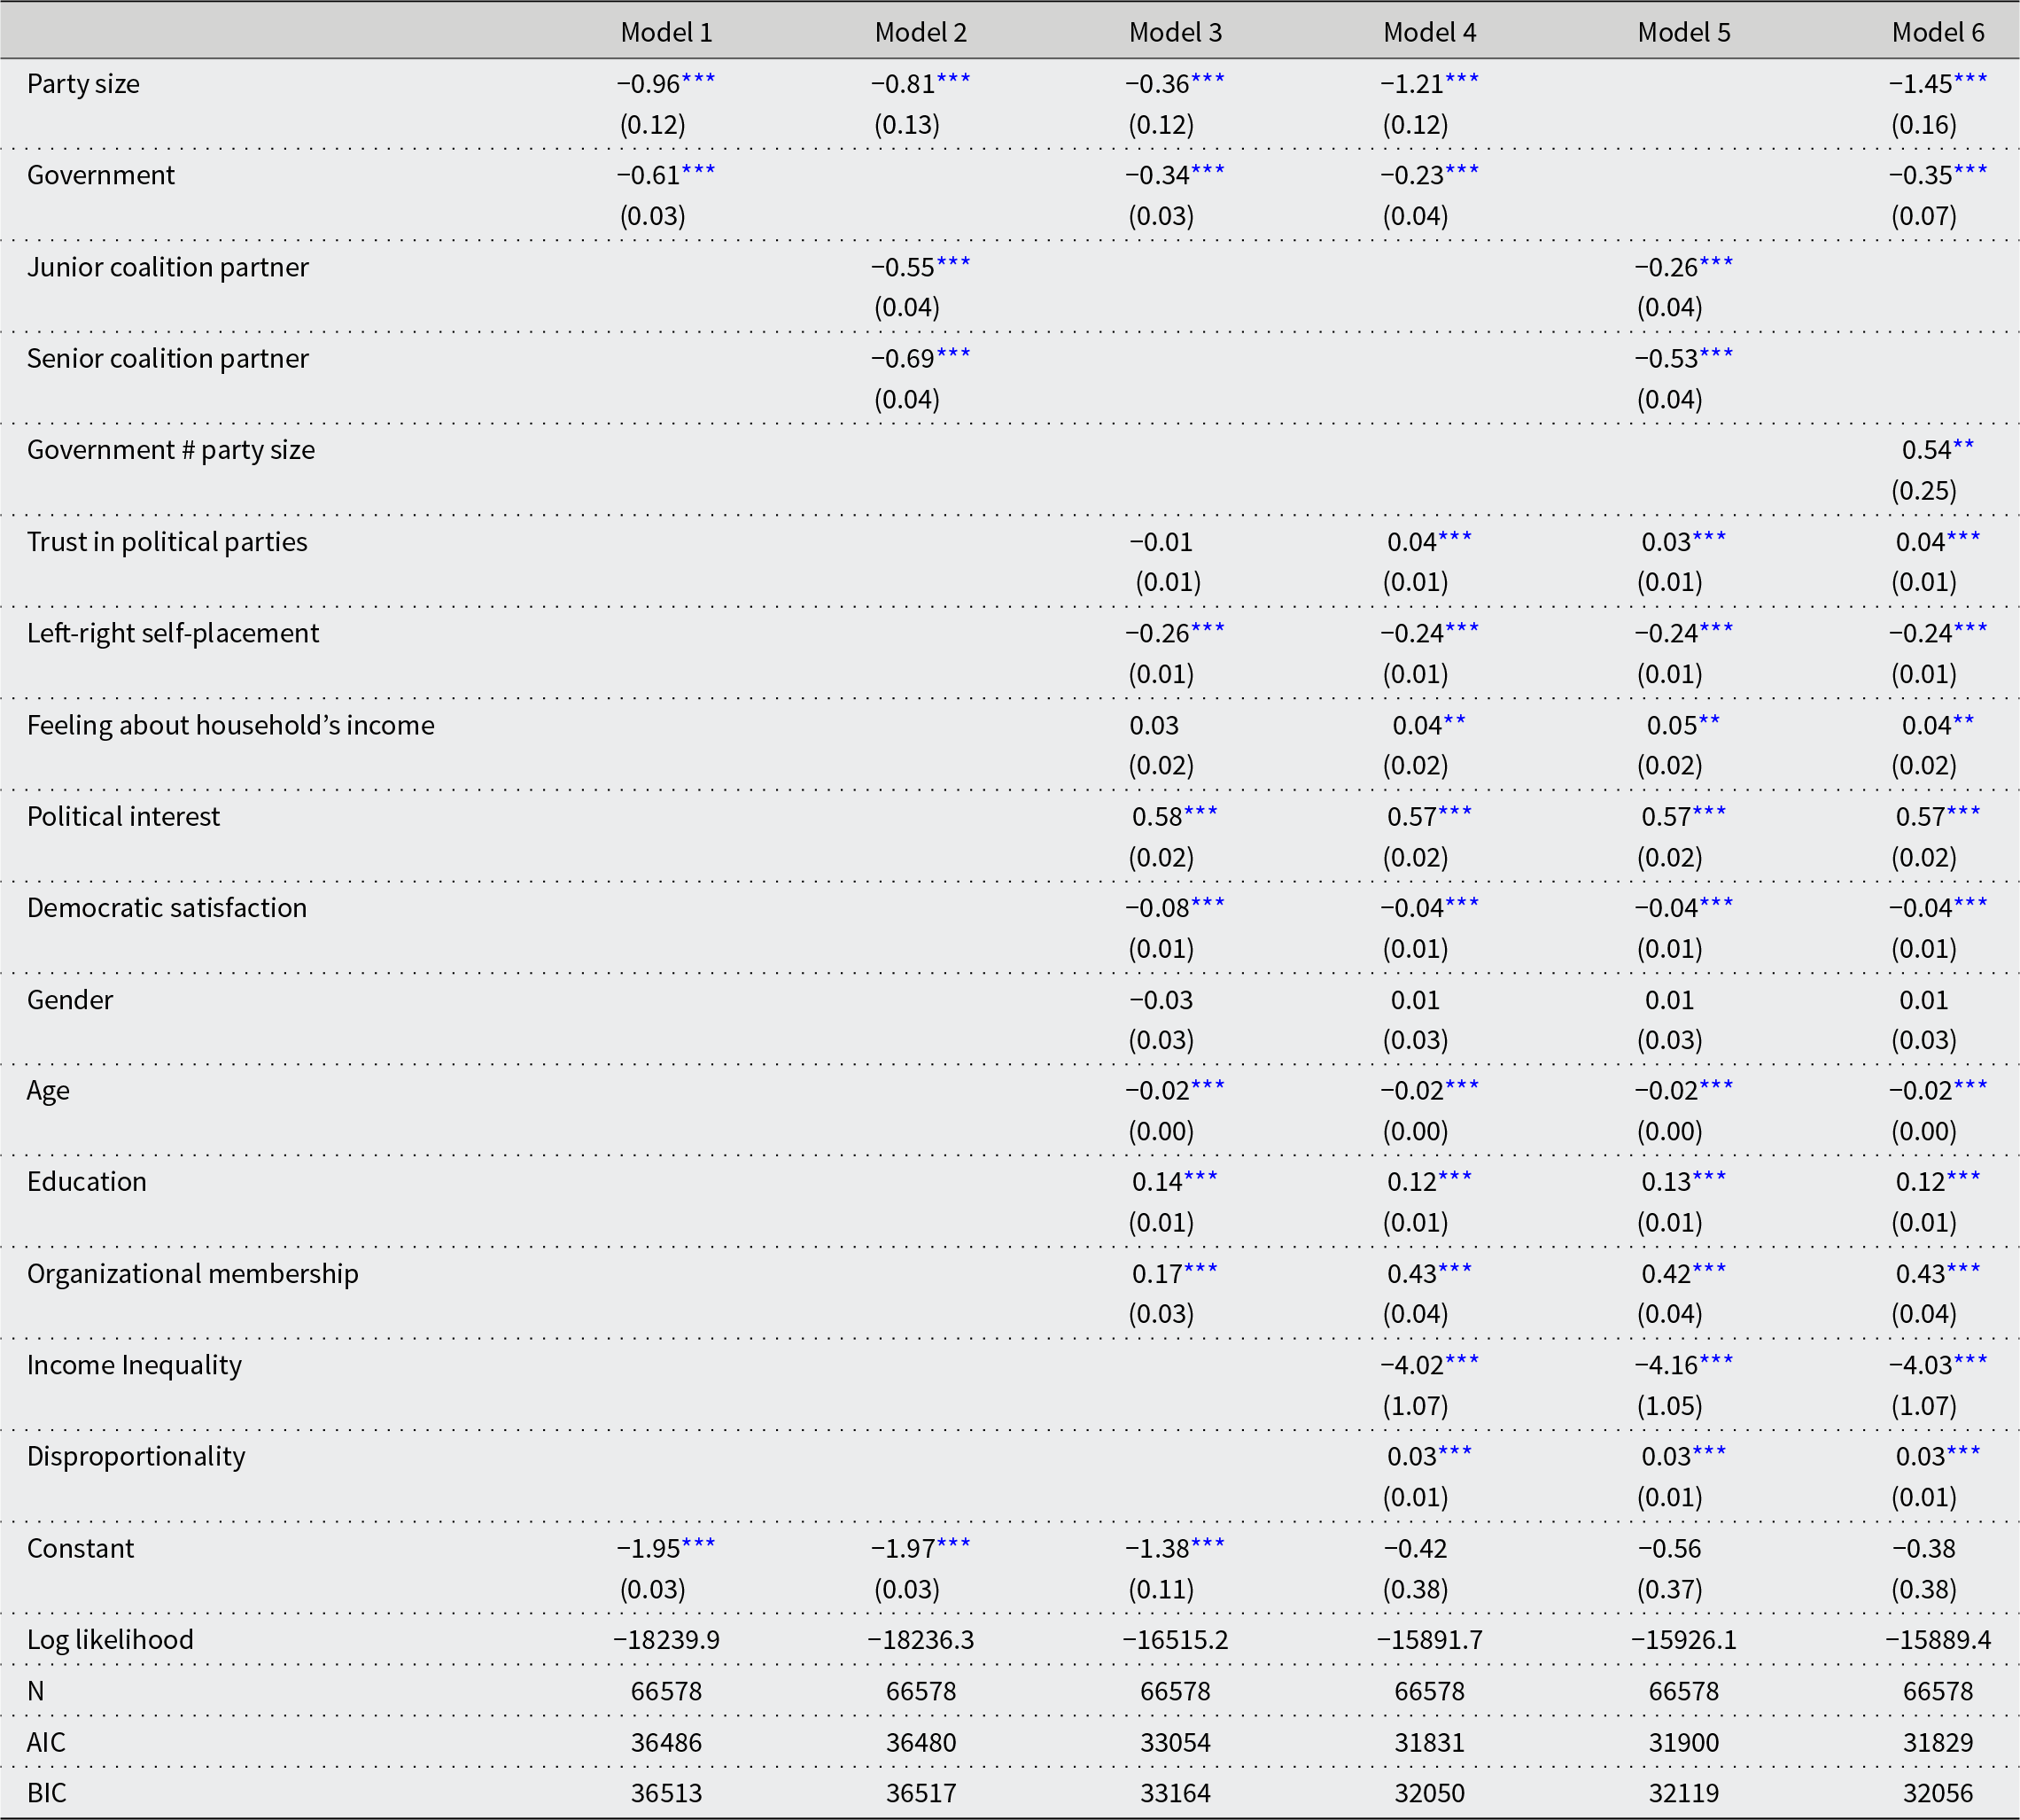Select Trust in political parties label

coord(167,542)
